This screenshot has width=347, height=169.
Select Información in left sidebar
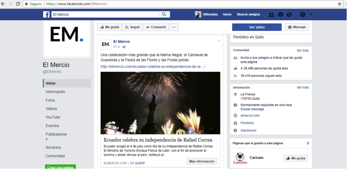[x=55, y=92]
